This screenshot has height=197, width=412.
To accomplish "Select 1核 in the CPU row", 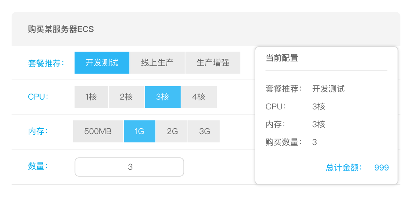I will [x=91, y=97].
